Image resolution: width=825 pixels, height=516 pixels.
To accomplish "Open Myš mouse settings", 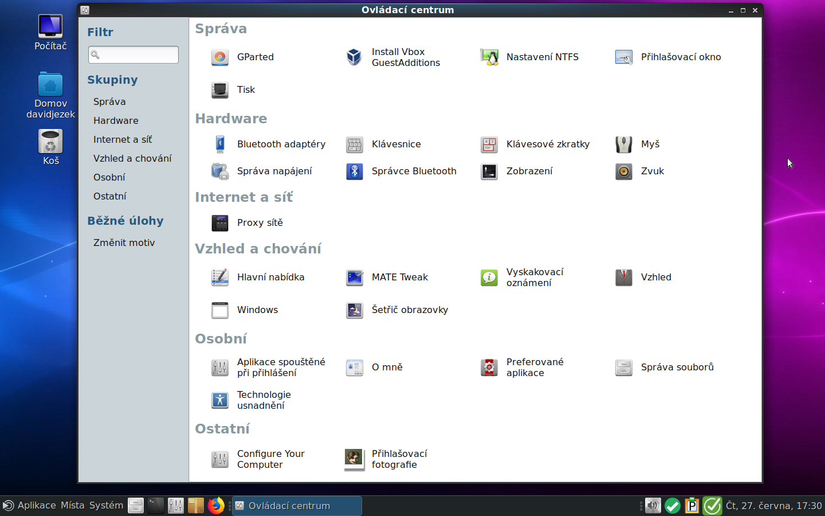I will pyautogui.click(x=637, y=144).
